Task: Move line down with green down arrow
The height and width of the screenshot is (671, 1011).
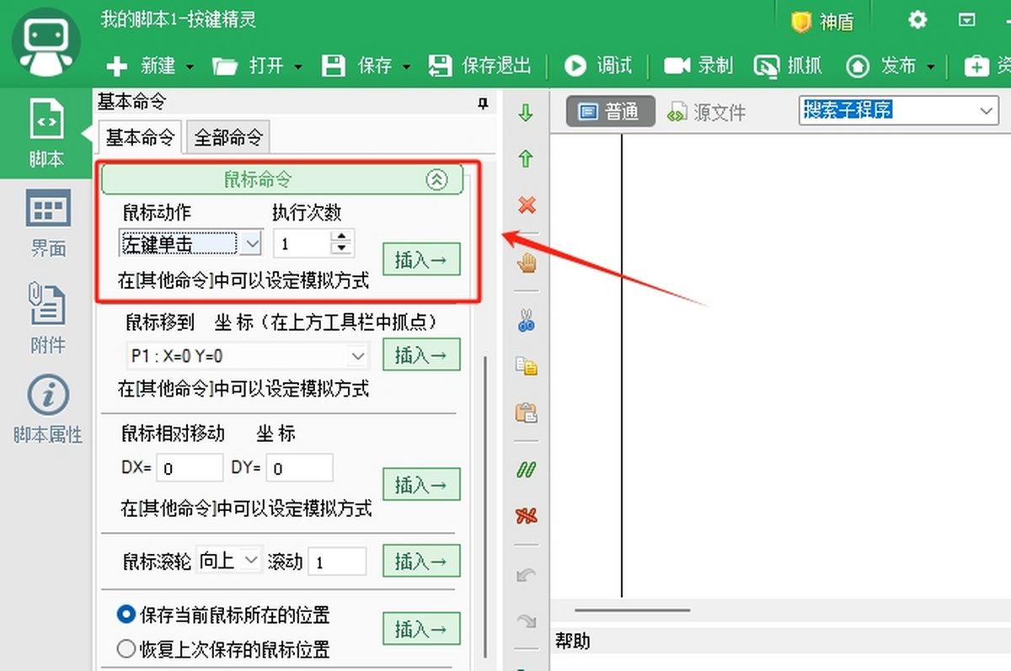Action: 527,113
